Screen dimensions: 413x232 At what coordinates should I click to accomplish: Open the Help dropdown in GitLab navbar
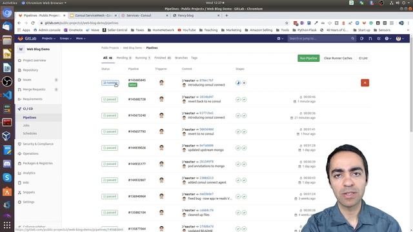[x=388, y=39]
